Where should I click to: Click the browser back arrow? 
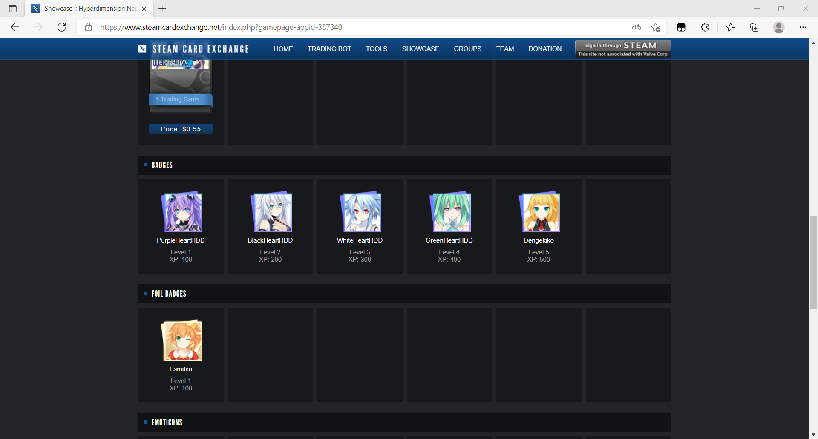click(x=15, y=27)
